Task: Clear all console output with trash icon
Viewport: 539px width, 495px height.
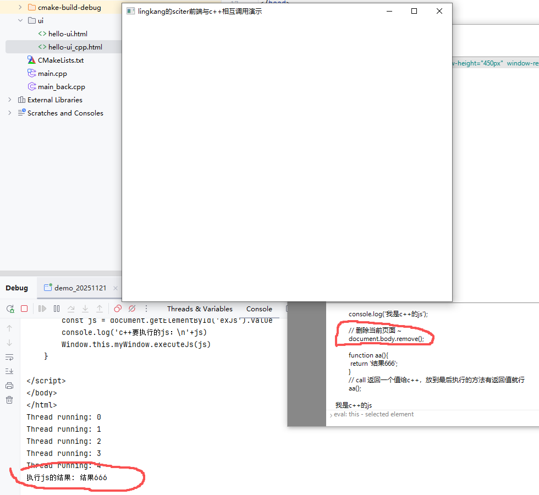Action: (x=9, y=400)
